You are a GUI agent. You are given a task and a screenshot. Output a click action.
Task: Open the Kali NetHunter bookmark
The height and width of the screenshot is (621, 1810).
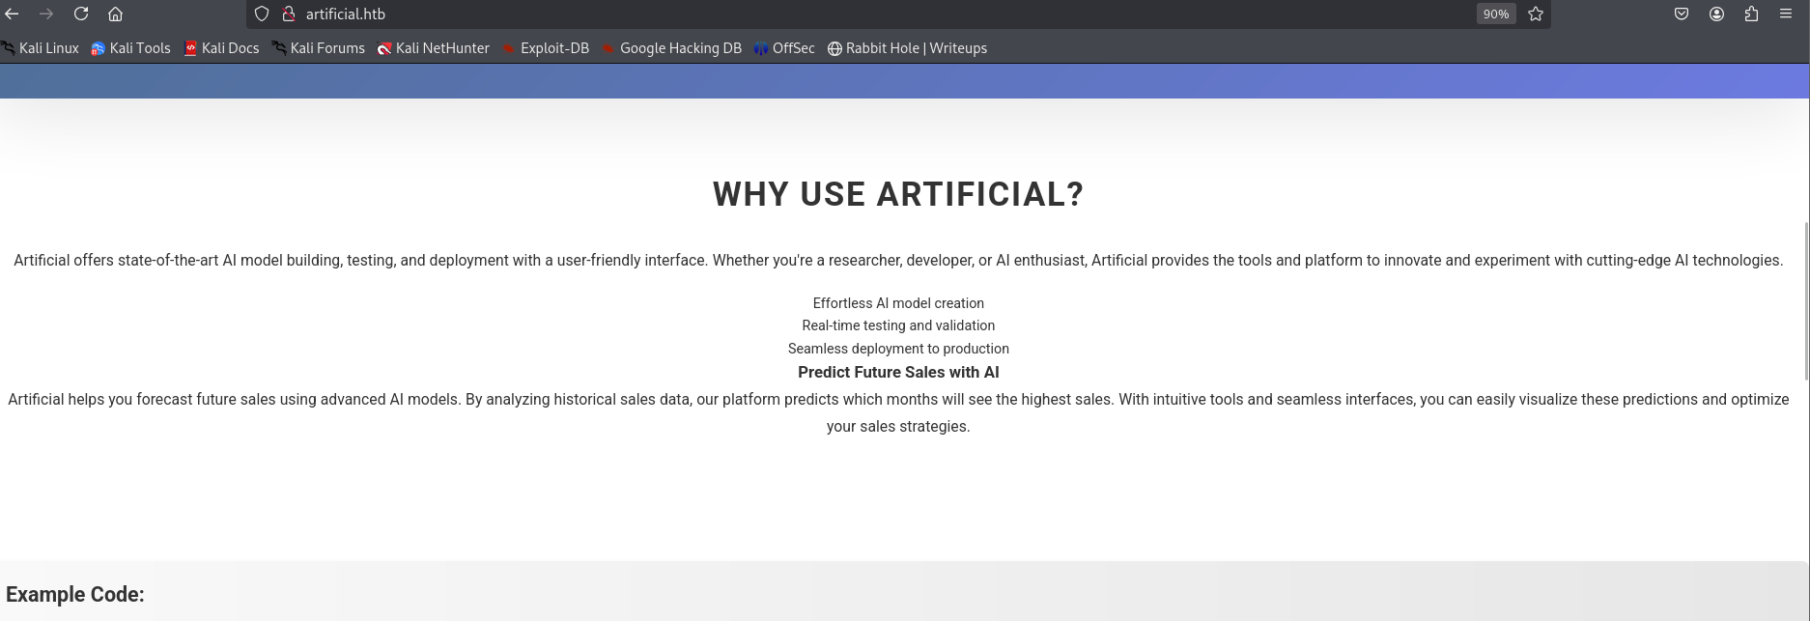click(x=434, y=48)
